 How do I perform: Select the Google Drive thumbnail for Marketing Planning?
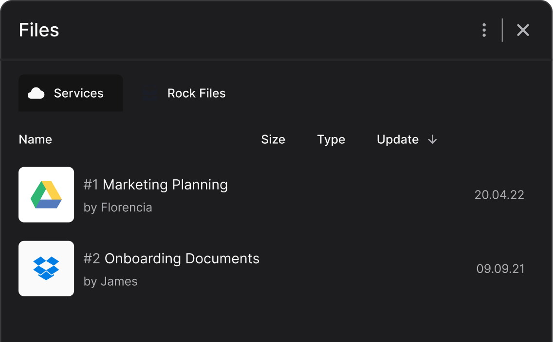(46, 194)
